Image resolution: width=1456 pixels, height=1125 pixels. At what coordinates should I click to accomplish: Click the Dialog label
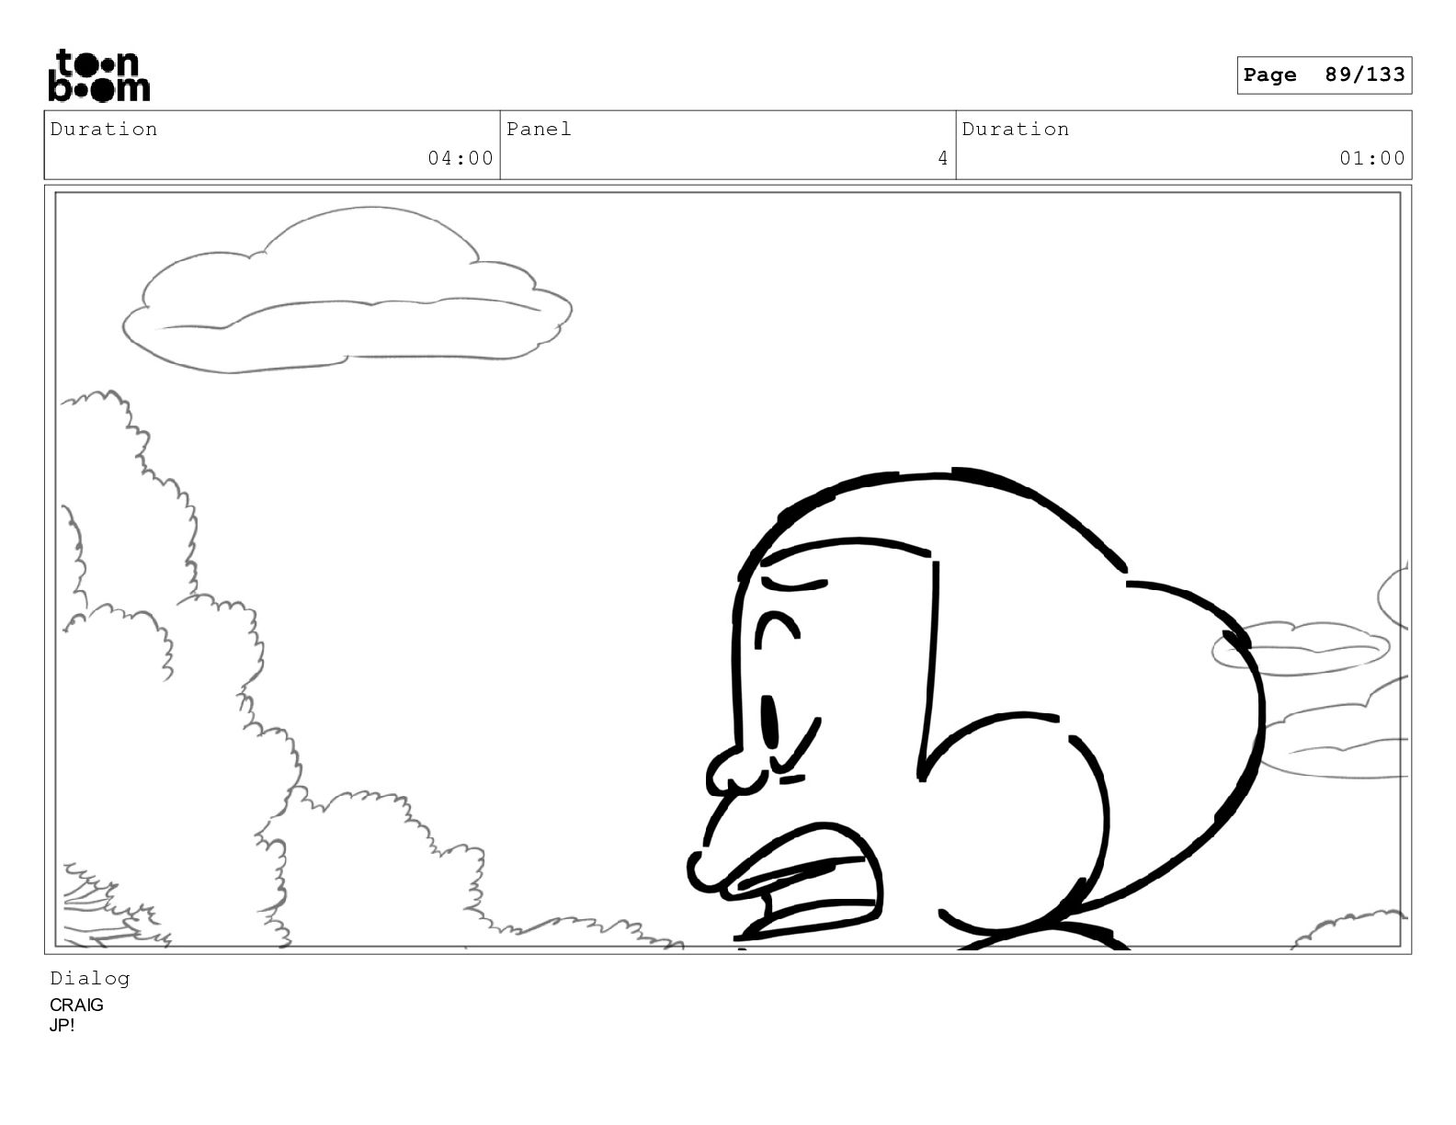pos(90,979)
